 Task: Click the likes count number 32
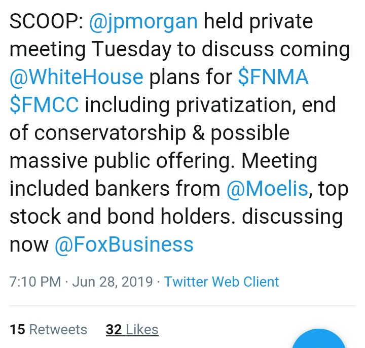click(114, 329)
